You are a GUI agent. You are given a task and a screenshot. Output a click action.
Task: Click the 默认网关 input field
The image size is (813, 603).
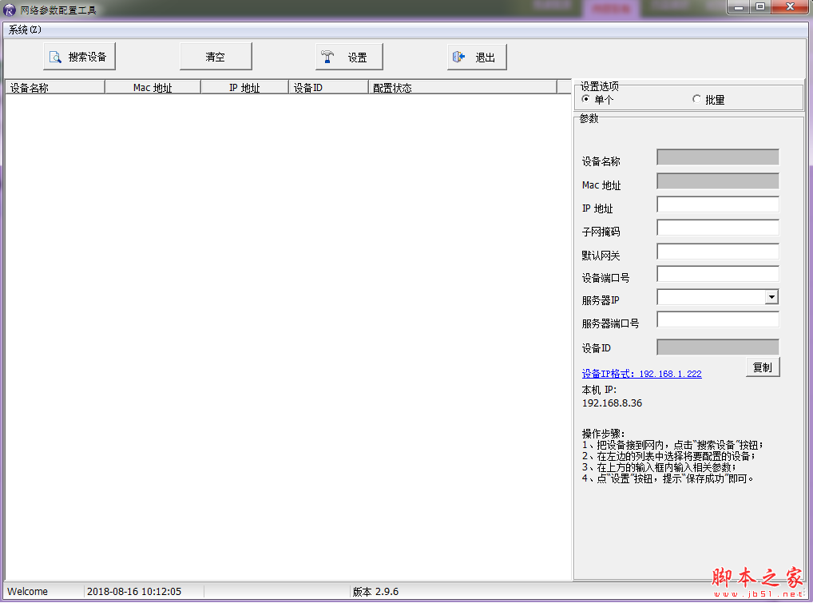point(717,251)
